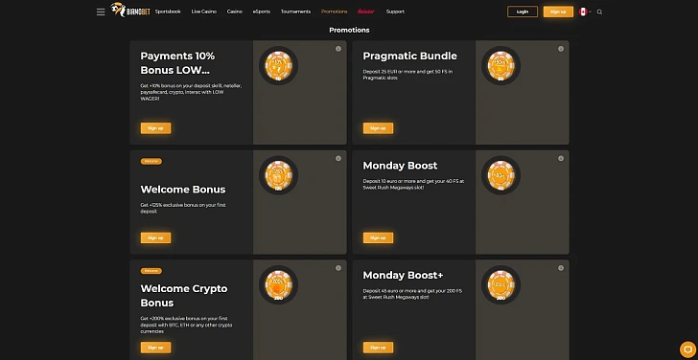Click the Aviator menu link

pyautogui.click(x=366, y=11)
